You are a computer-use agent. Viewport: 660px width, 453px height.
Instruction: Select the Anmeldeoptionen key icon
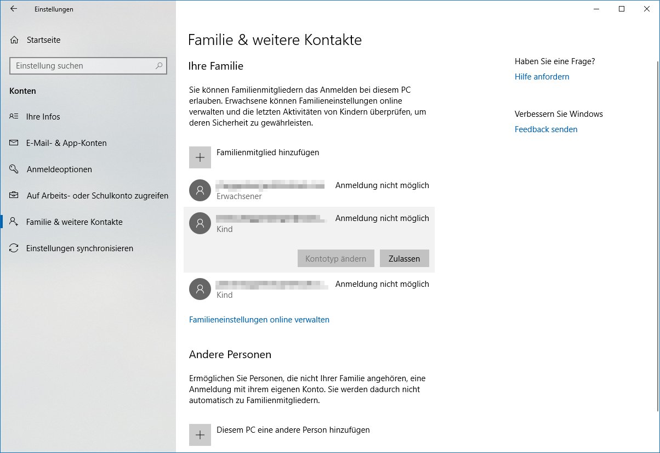(x=14, y=169)
